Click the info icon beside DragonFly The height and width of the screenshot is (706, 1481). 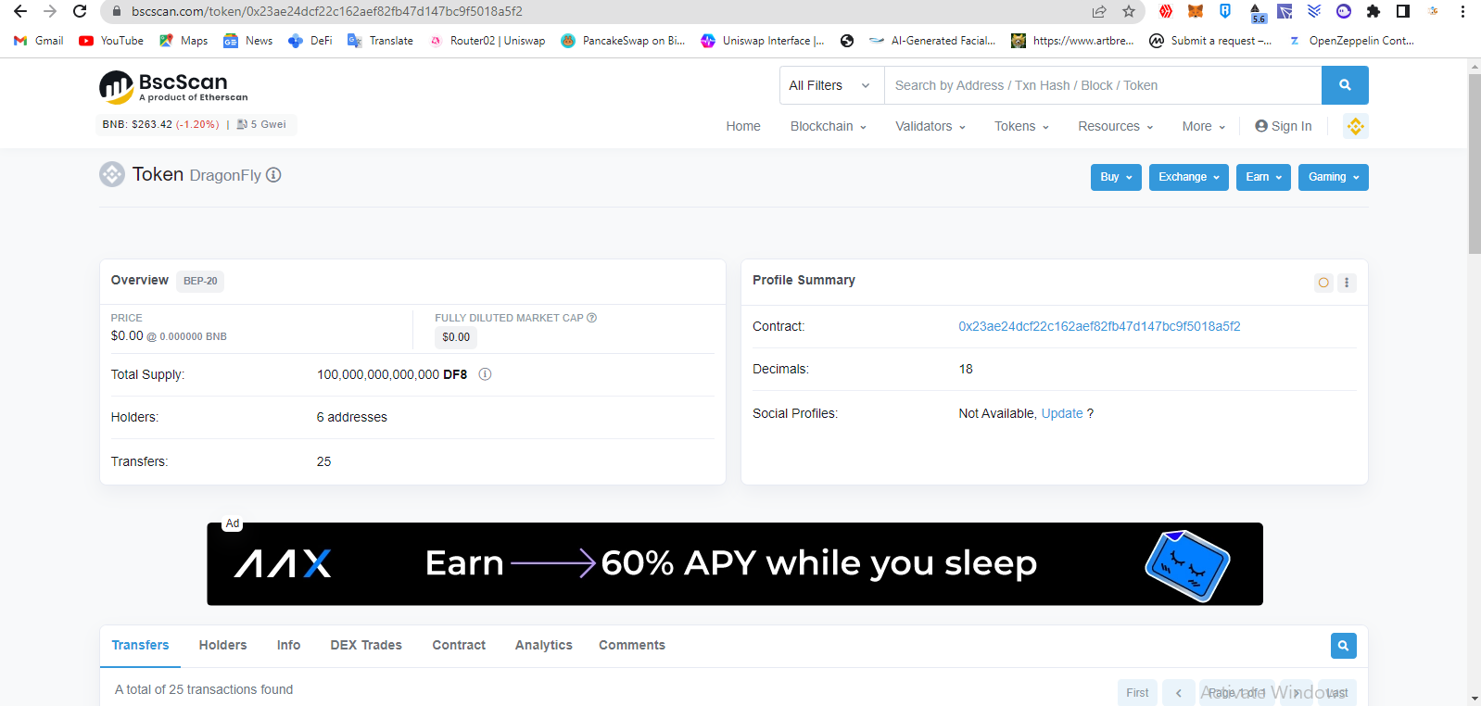pos(273,175)
